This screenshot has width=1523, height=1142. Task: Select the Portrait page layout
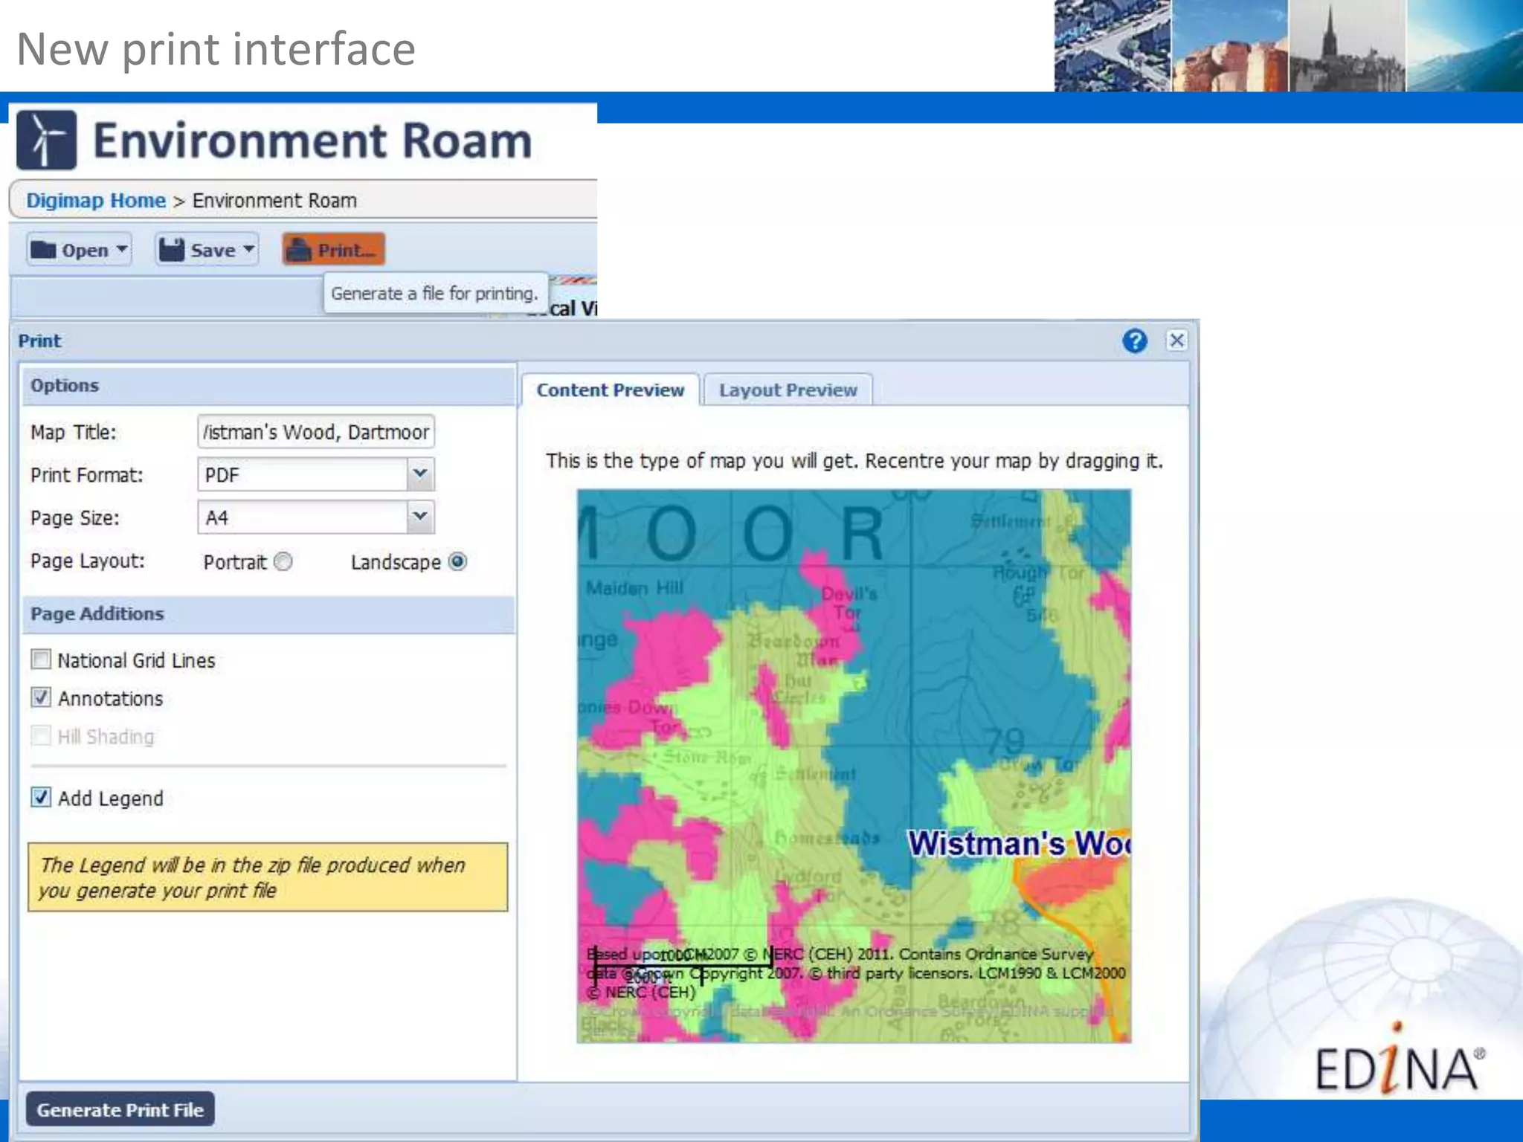coord(283,561)
